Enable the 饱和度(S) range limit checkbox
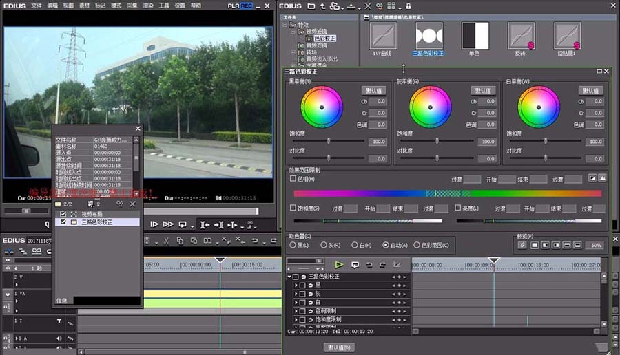 tap(293, 208)
